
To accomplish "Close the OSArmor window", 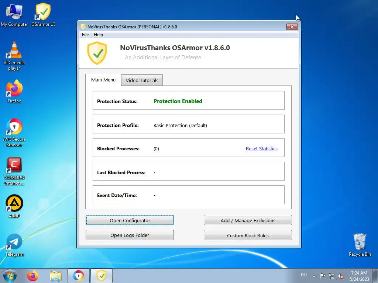I will [x=292, y=27].
